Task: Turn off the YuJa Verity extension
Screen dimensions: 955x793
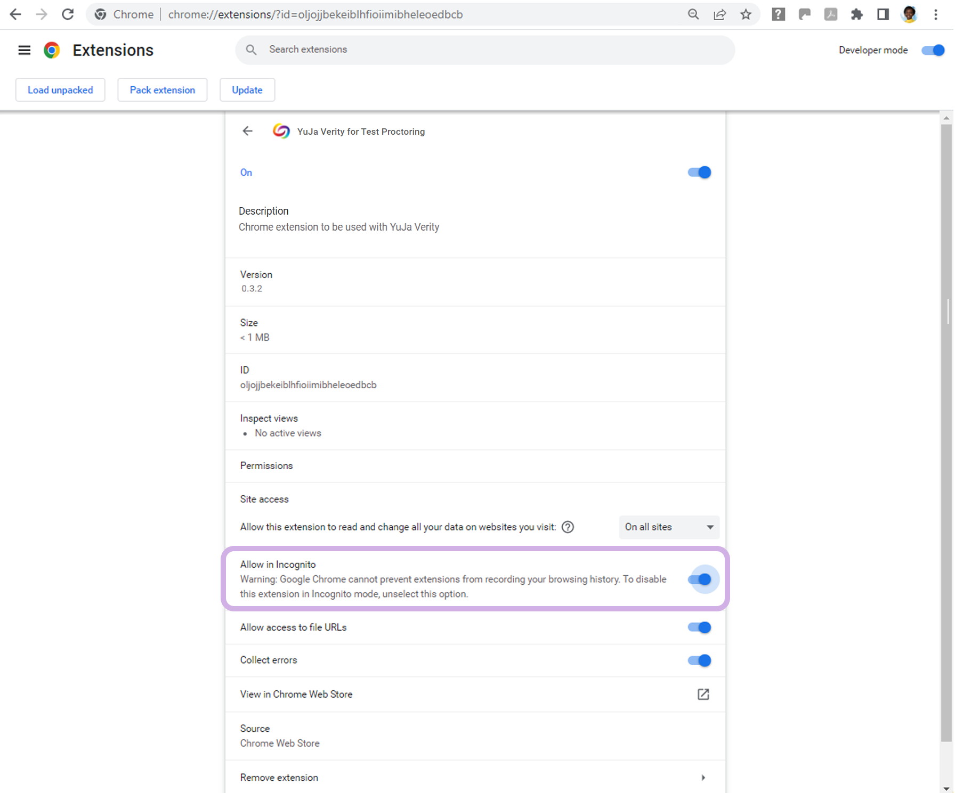Action: pyautogui.click(x=699, y=173)
